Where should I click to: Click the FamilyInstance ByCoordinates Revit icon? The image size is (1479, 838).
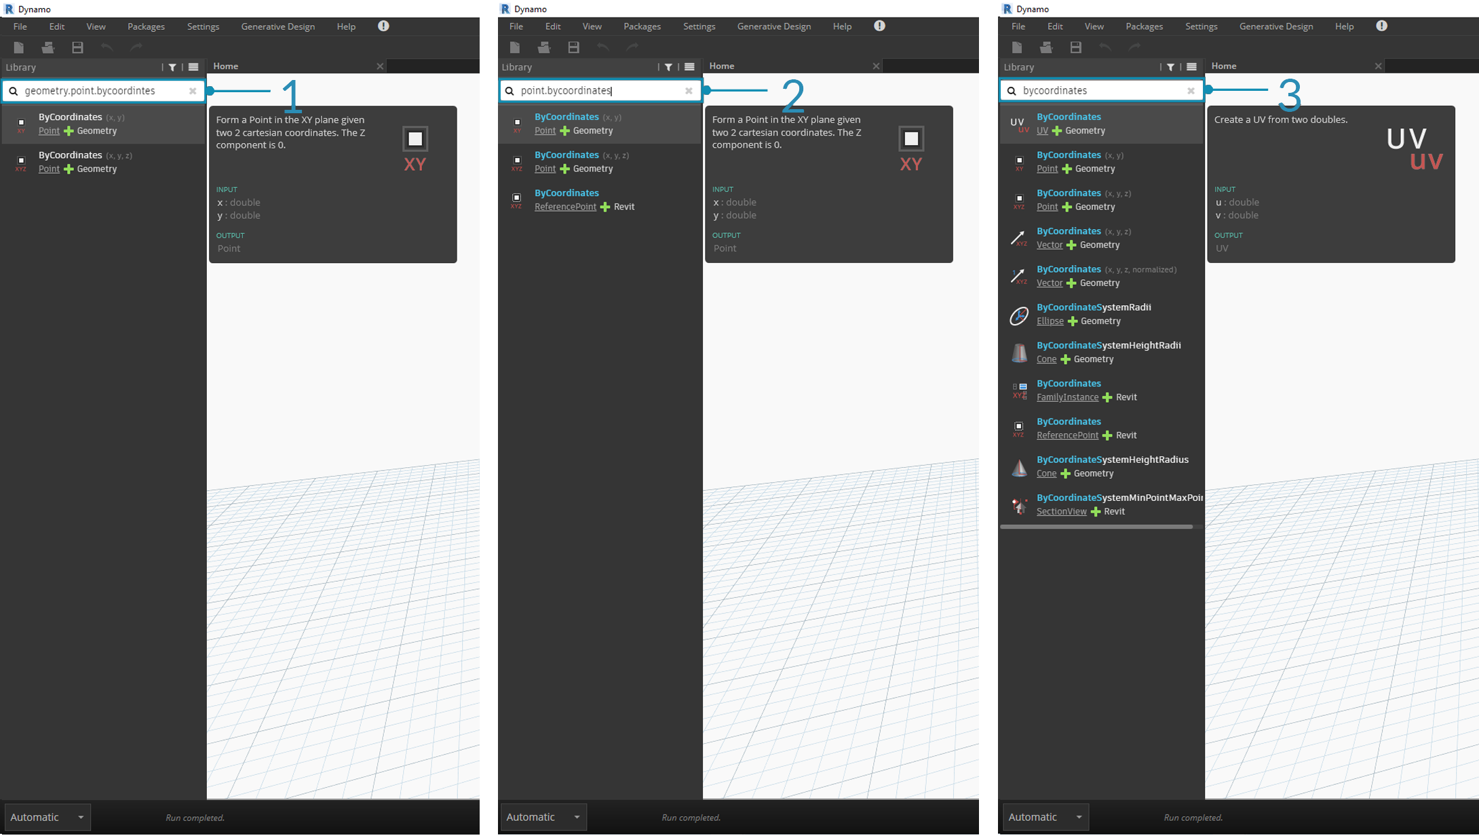1020,390
